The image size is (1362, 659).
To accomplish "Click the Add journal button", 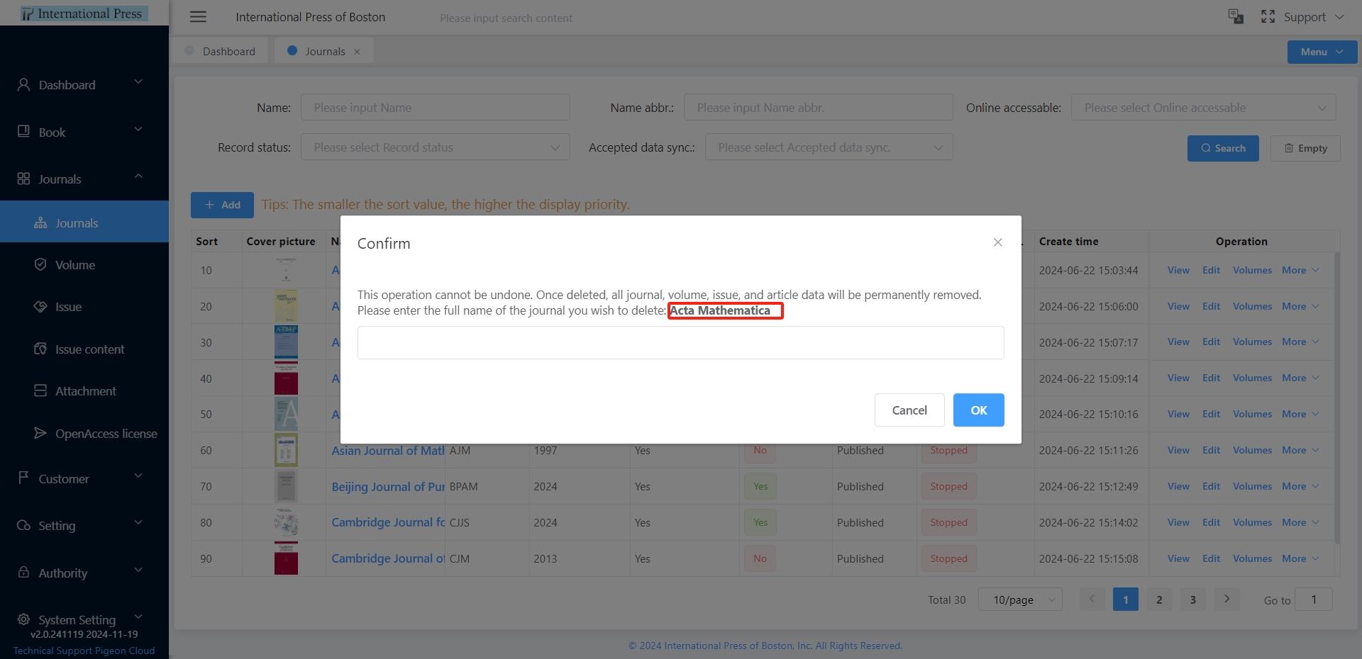I will (222, 205).
